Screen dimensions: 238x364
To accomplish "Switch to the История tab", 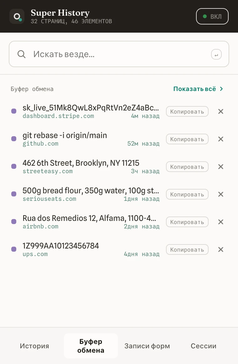I will pos(34,346).
